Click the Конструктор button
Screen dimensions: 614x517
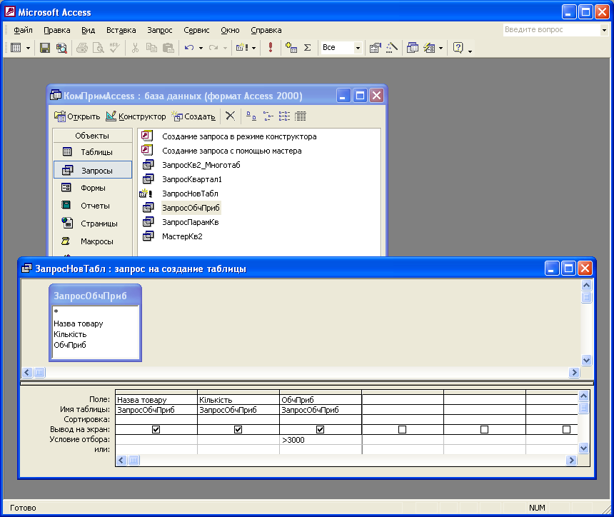click(136, 116)
